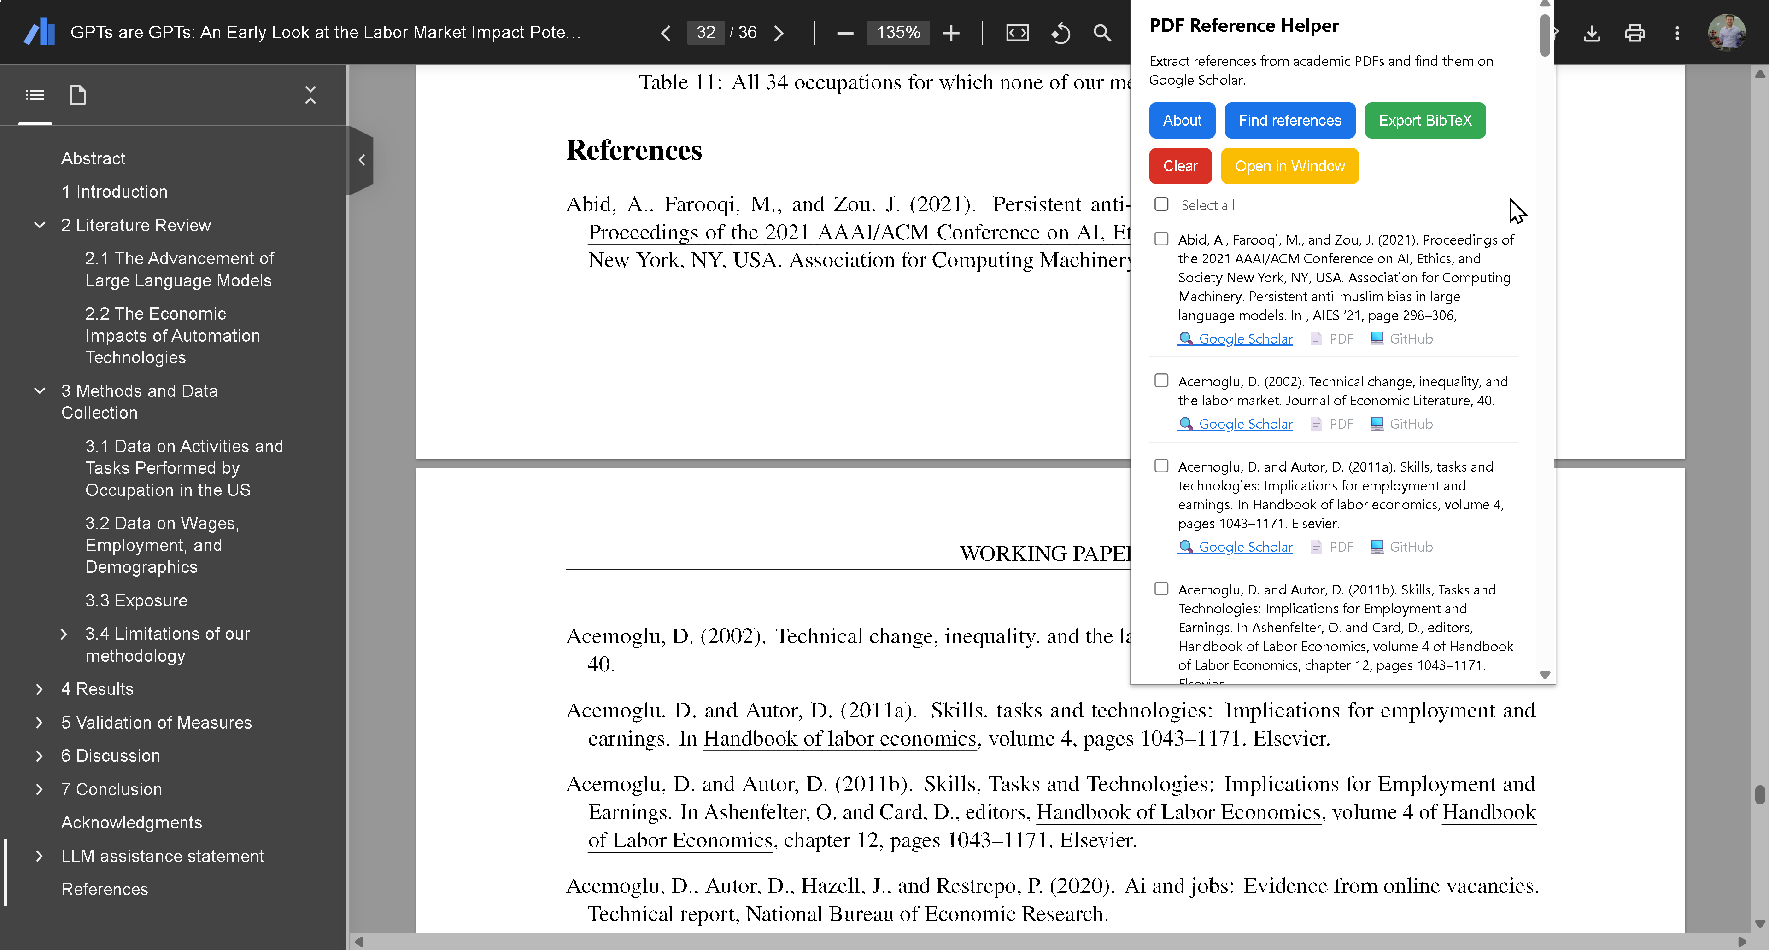The height and width of the screenshot is (950, 1769).
Task: Open 3.3 Exposure outline entry
Action: point(137,600)
